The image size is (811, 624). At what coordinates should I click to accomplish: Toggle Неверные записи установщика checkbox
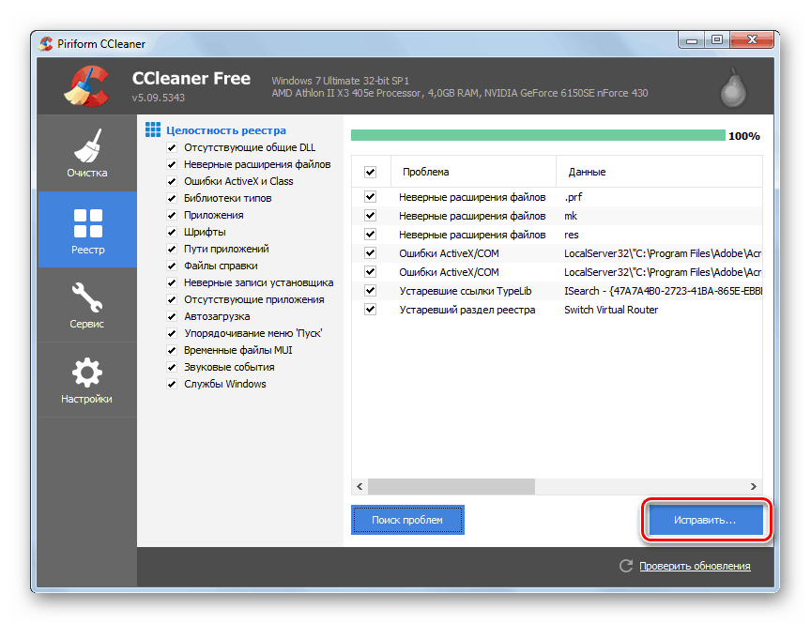point(172,282)
